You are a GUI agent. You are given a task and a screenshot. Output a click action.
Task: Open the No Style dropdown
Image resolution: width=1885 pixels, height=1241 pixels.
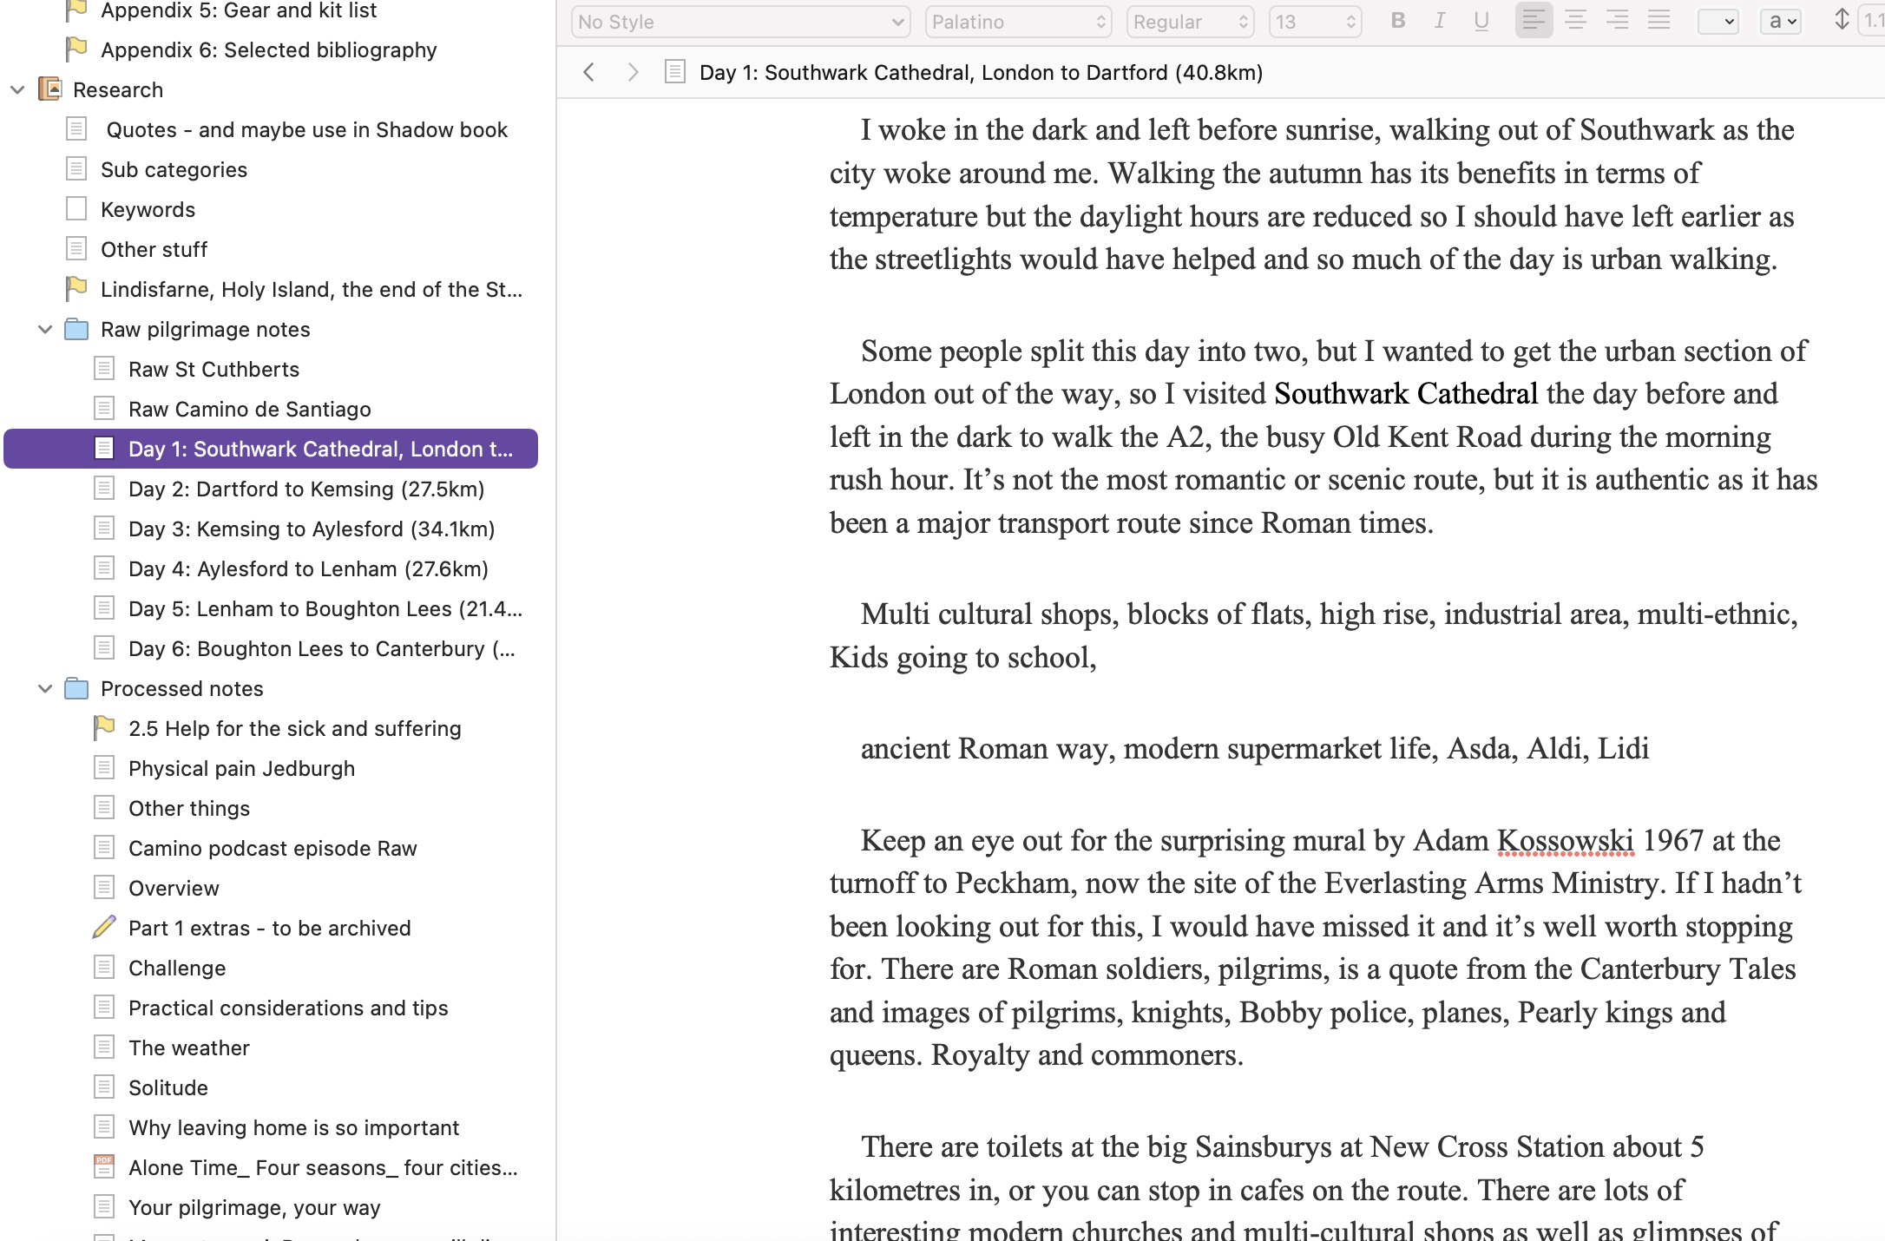(x=740, y=22)
